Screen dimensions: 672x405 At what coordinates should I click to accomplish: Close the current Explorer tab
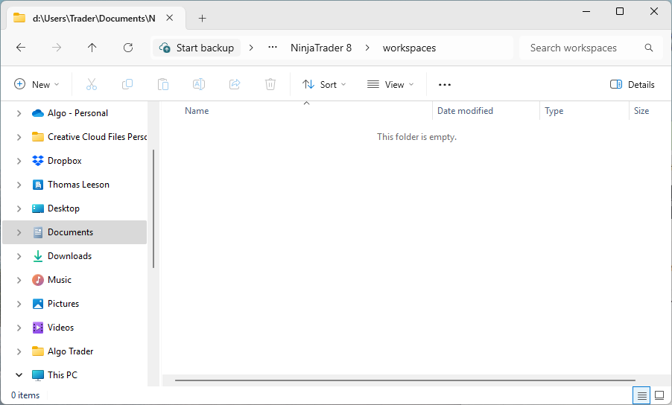(x=170, y=18)
